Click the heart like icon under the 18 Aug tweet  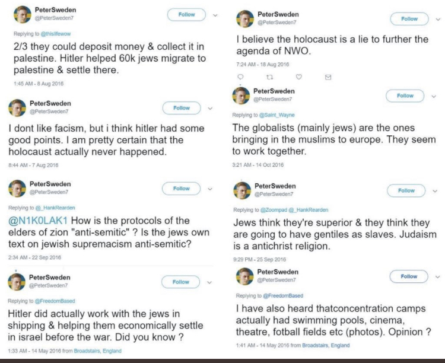pyautogui.click(x=298, y=77)
